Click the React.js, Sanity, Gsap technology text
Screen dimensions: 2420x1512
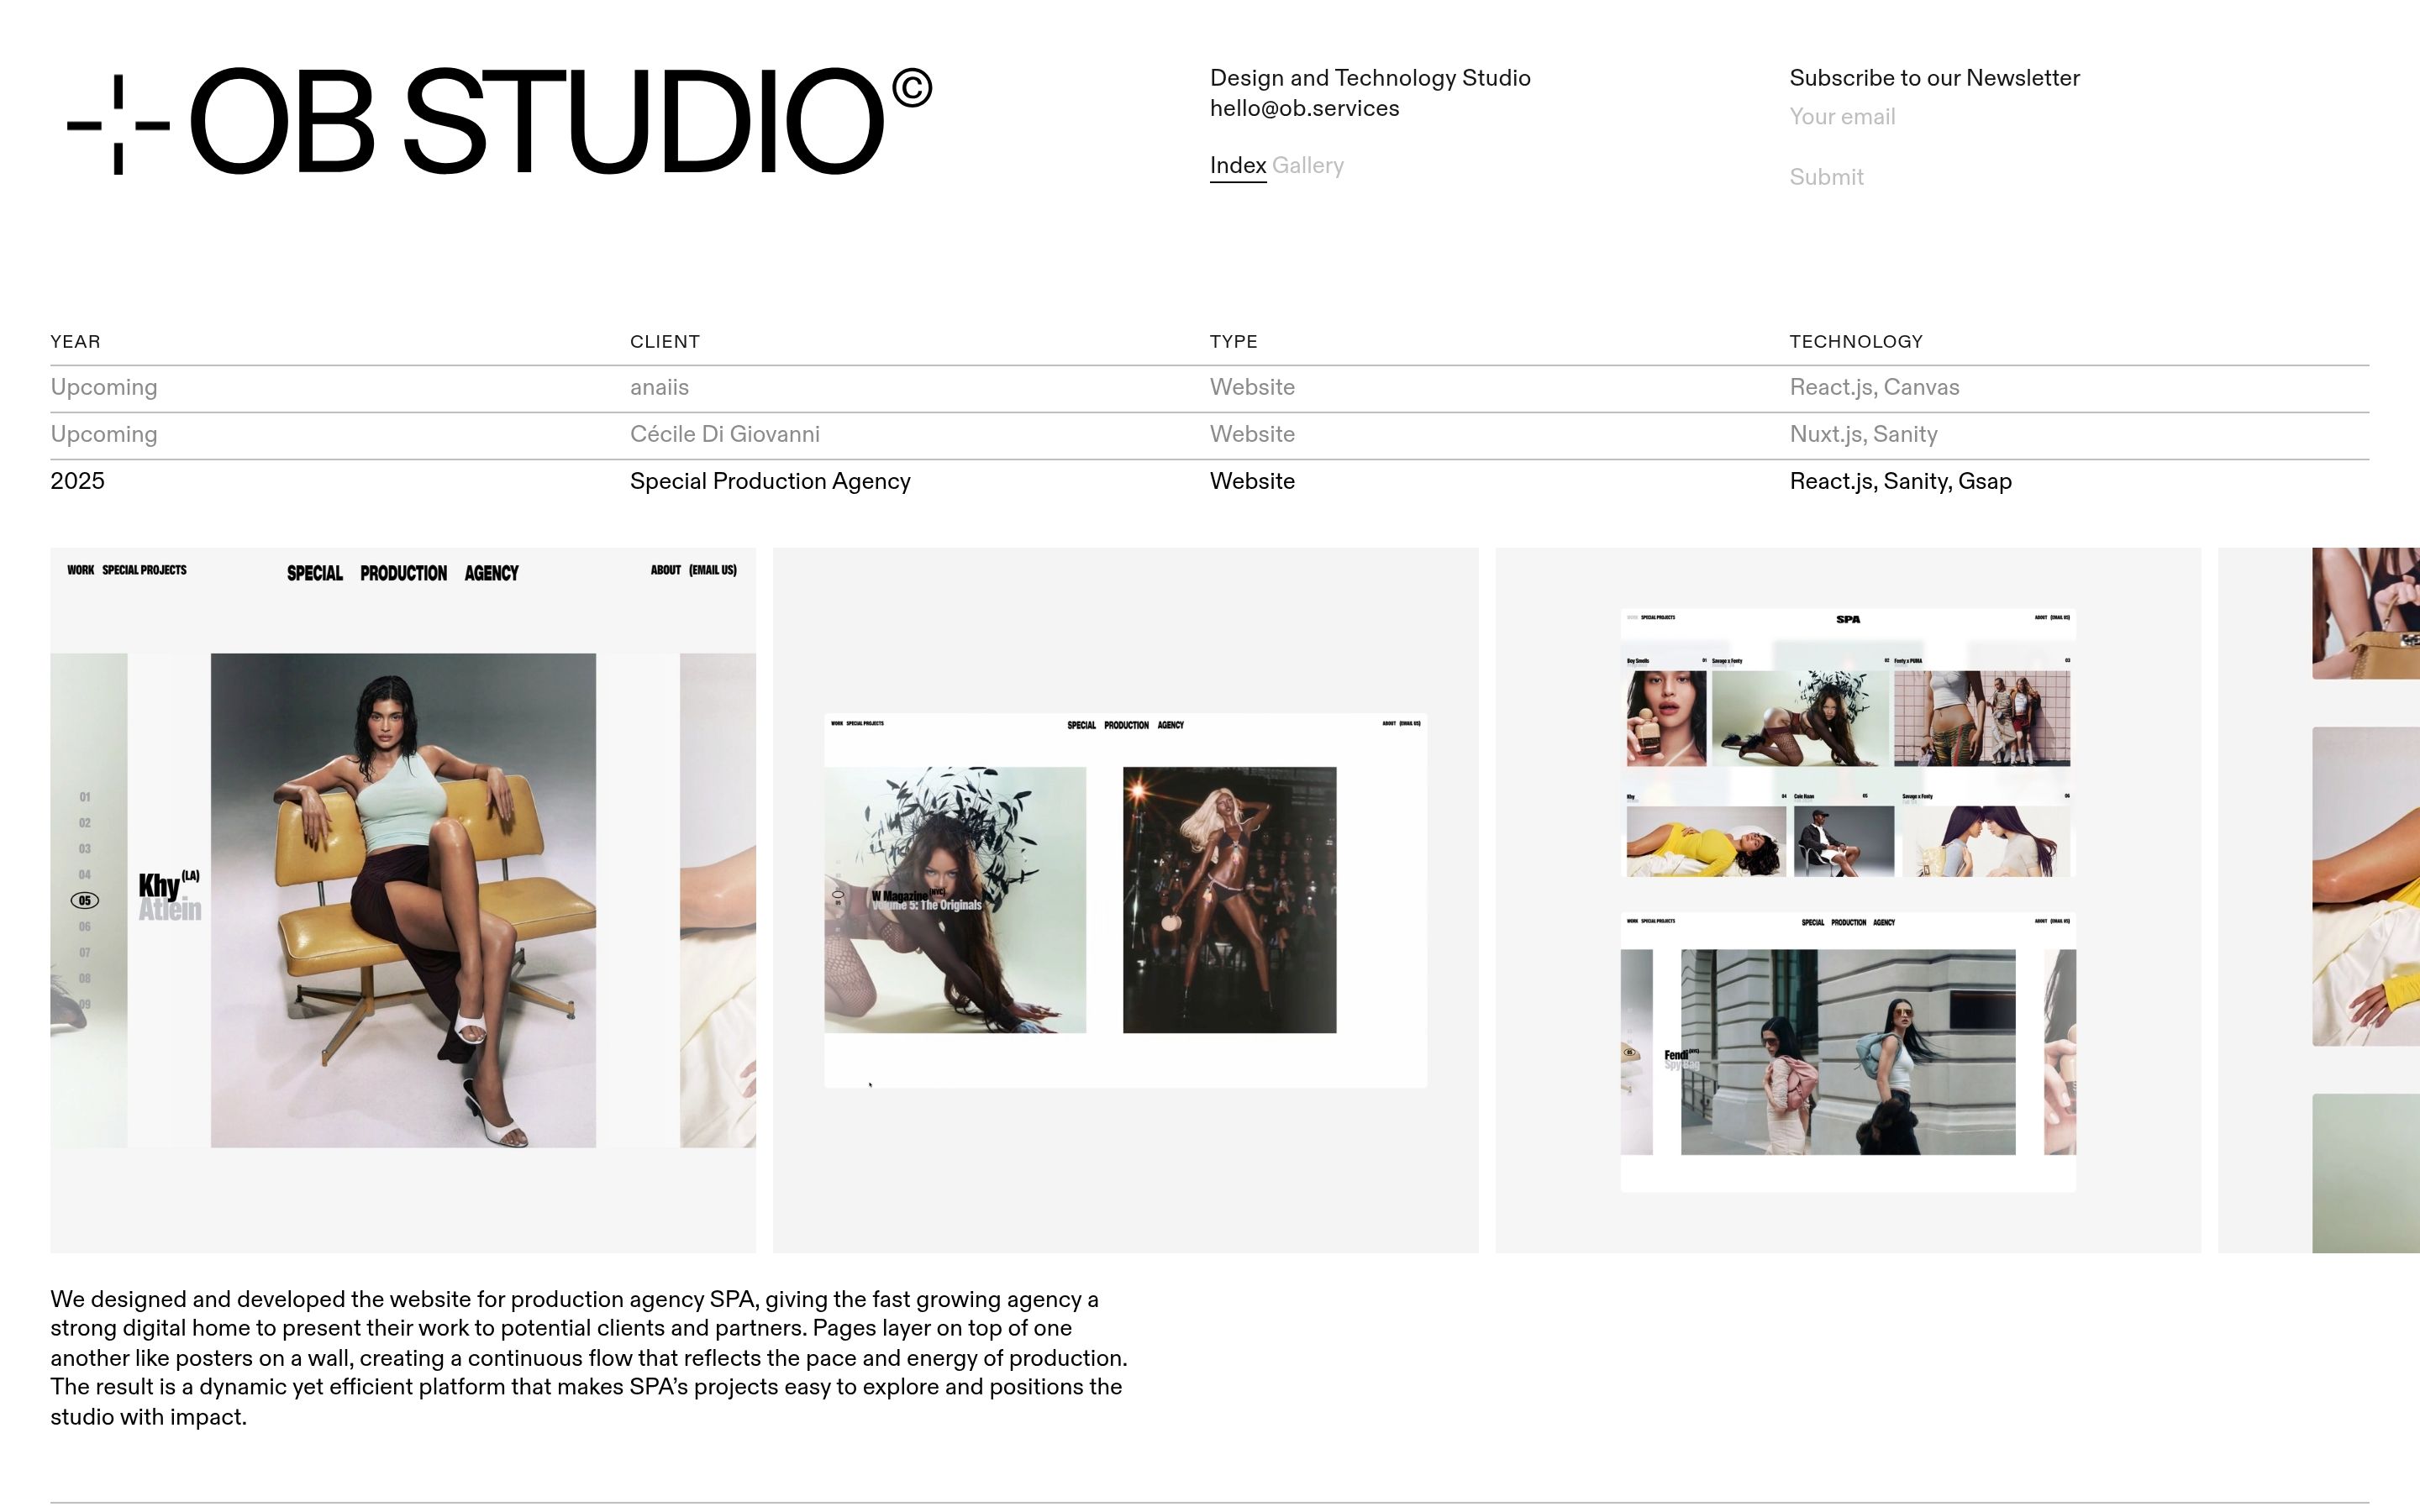[1900, 482]
